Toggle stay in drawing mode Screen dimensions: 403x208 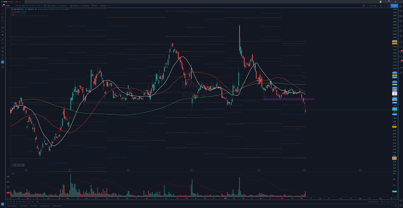pyautogui.click(x=3, y=51)
